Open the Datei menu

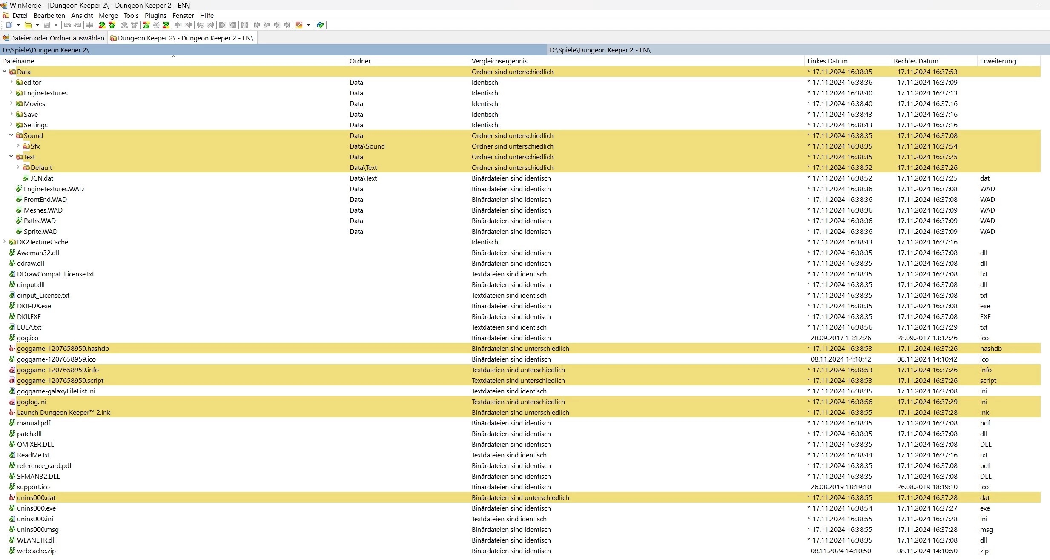[20, 15]
